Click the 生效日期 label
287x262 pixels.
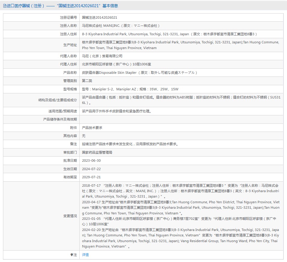coord(70,169)
